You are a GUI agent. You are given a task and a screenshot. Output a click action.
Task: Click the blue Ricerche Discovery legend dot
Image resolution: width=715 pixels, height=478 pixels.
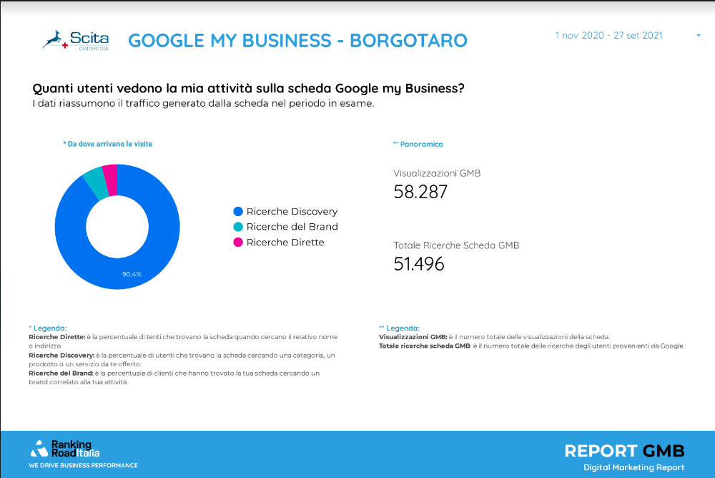point(238,211)
